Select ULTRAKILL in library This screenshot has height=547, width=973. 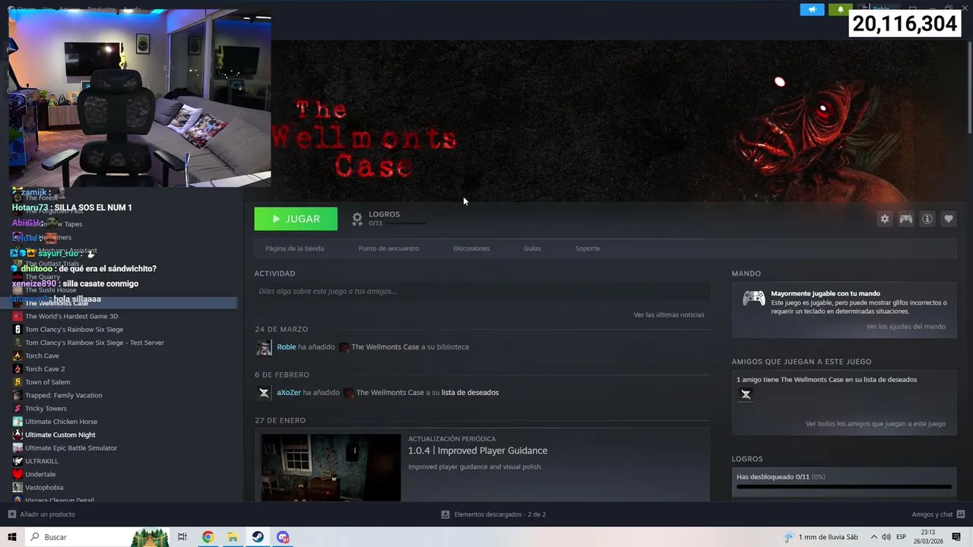42,461
